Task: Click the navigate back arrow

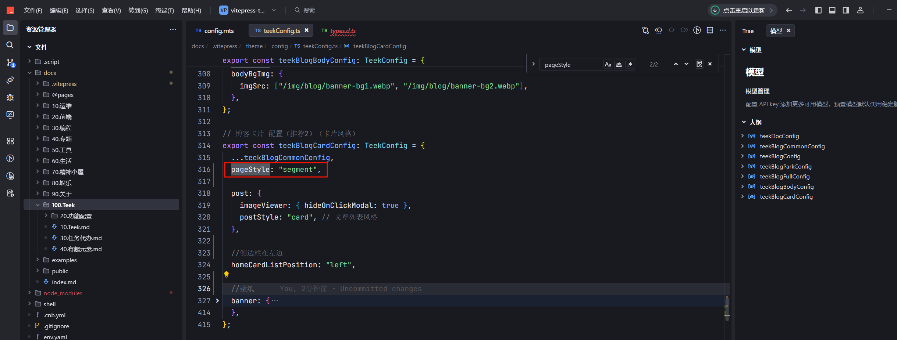Action: [789, 10]
